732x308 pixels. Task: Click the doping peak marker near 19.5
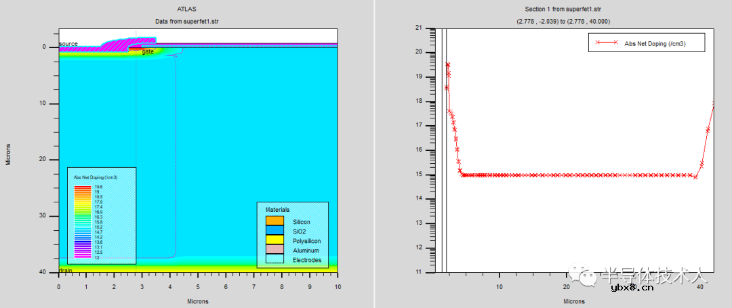(448, 64)
